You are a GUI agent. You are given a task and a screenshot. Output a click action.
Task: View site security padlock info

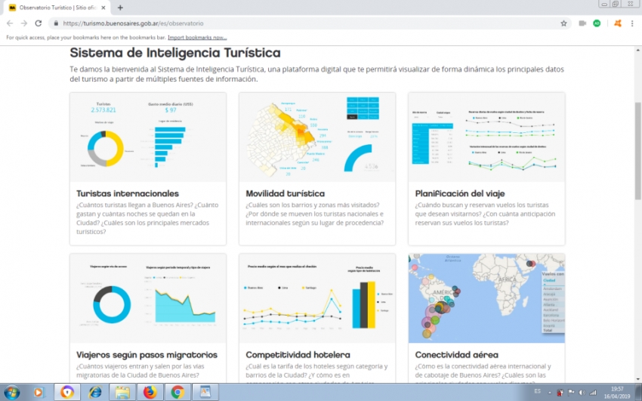[56, 23]
